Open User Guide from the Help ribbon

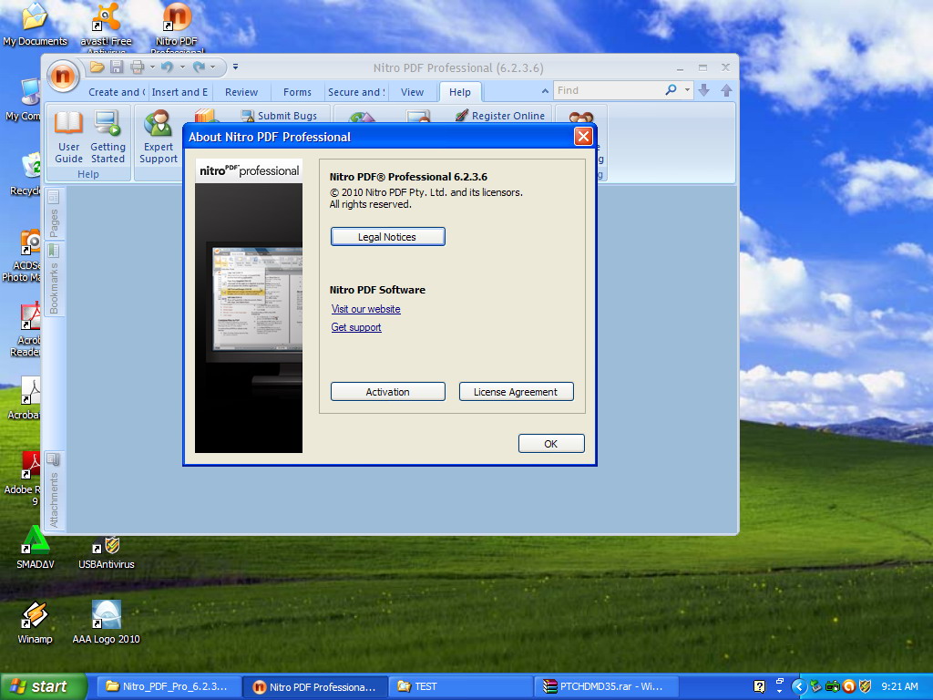pyautogui.click(x=68, y=137)
